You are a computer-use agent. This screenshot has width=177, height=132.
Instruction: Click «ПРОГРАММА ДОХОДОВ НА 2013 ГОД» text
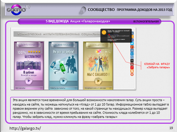pos(144,10)
